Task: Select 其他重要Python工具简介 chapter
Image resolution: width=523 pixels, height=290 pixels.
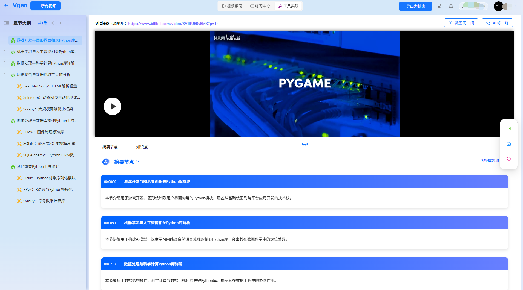Action: 45,166
